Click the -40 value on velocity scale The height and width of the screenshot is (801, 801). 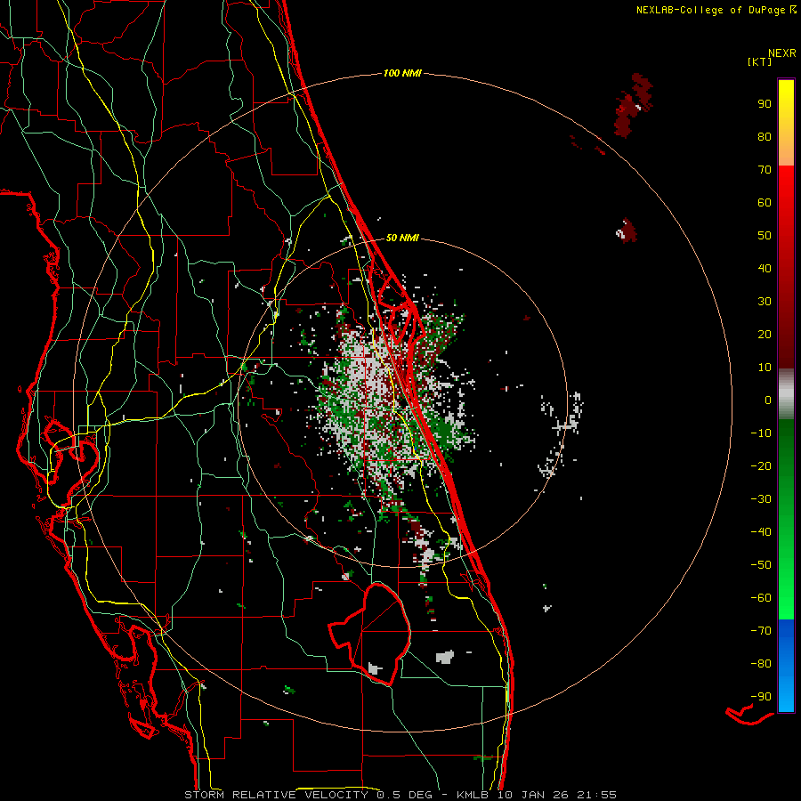click(761, 532)
